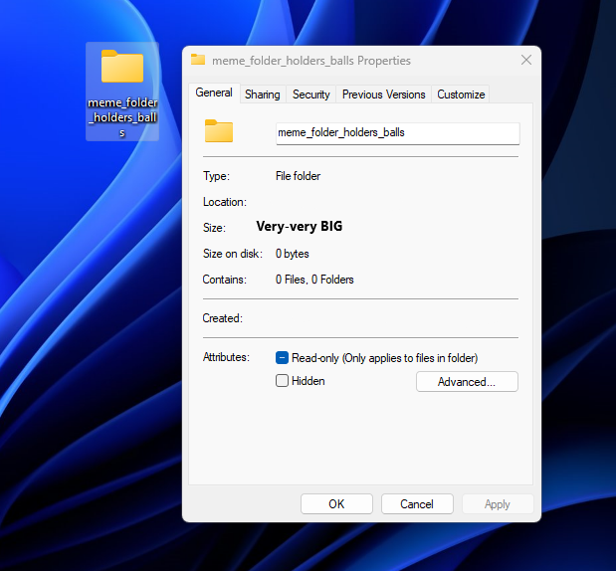Click the '0 bytes' size on disk value
Image resolution: width=616 pixels, height=571 pixels.
pos(293,254)
